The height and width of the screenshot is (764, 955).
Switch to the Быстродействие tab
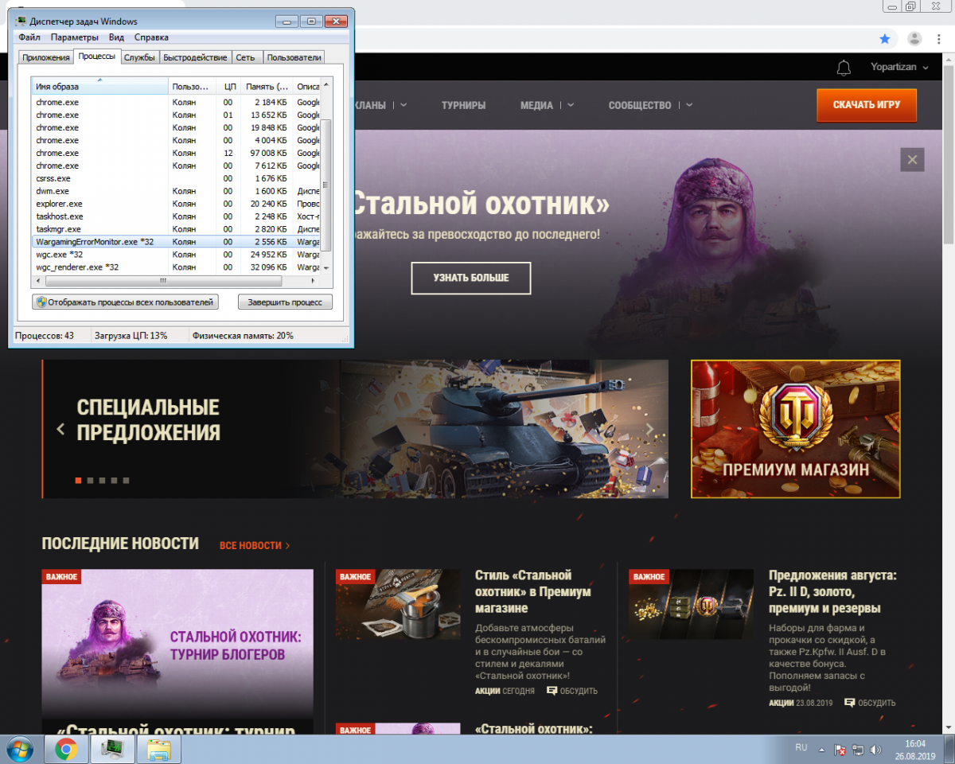pyautogui.click(x=196, y=57)
